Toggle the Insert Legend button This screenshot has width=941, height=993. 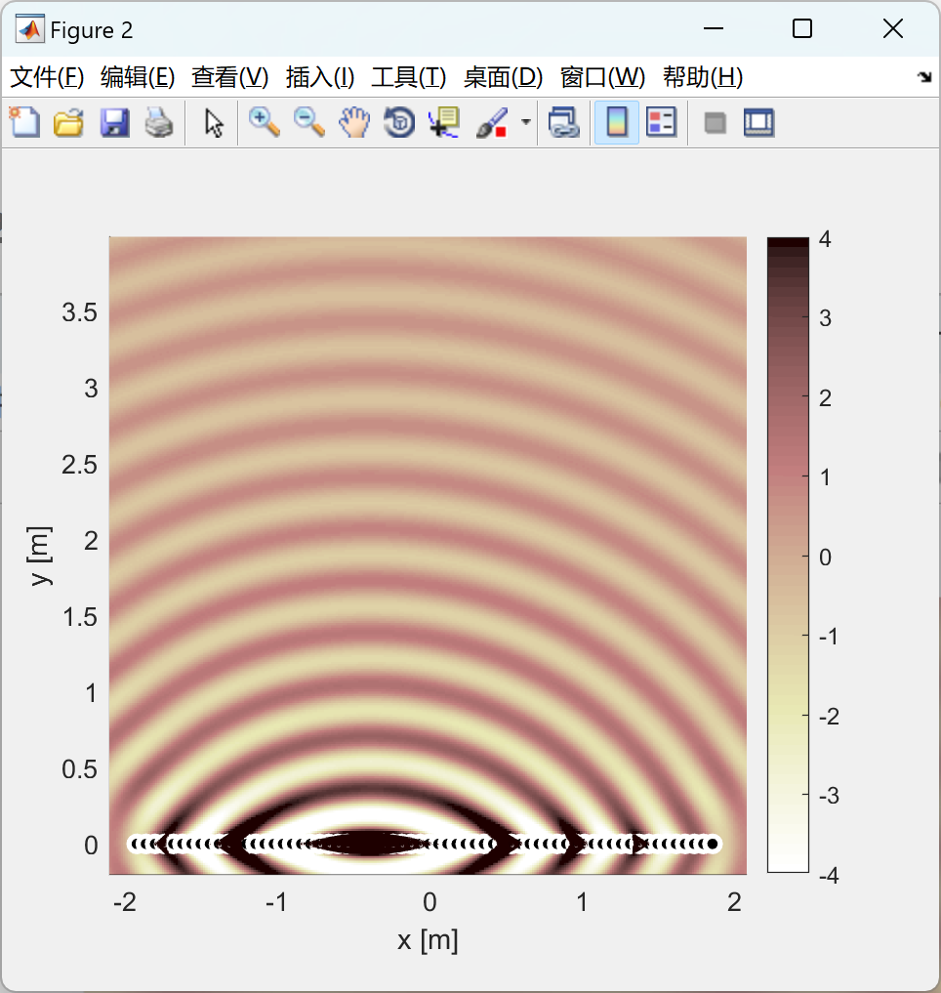point(661,122)
